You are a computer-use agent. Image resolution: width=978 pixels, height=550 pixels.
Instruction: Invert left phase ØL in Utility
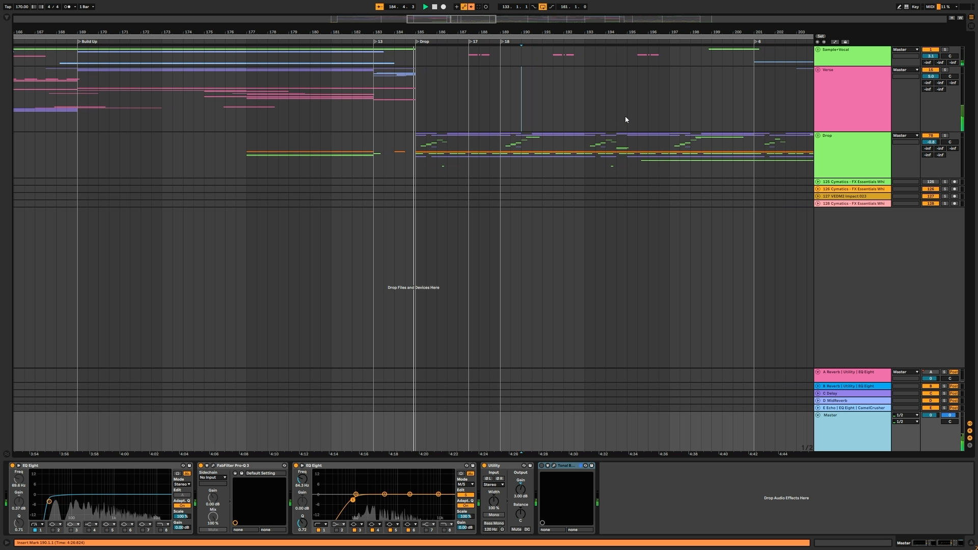pyautogui.click(x=487, y=479)
